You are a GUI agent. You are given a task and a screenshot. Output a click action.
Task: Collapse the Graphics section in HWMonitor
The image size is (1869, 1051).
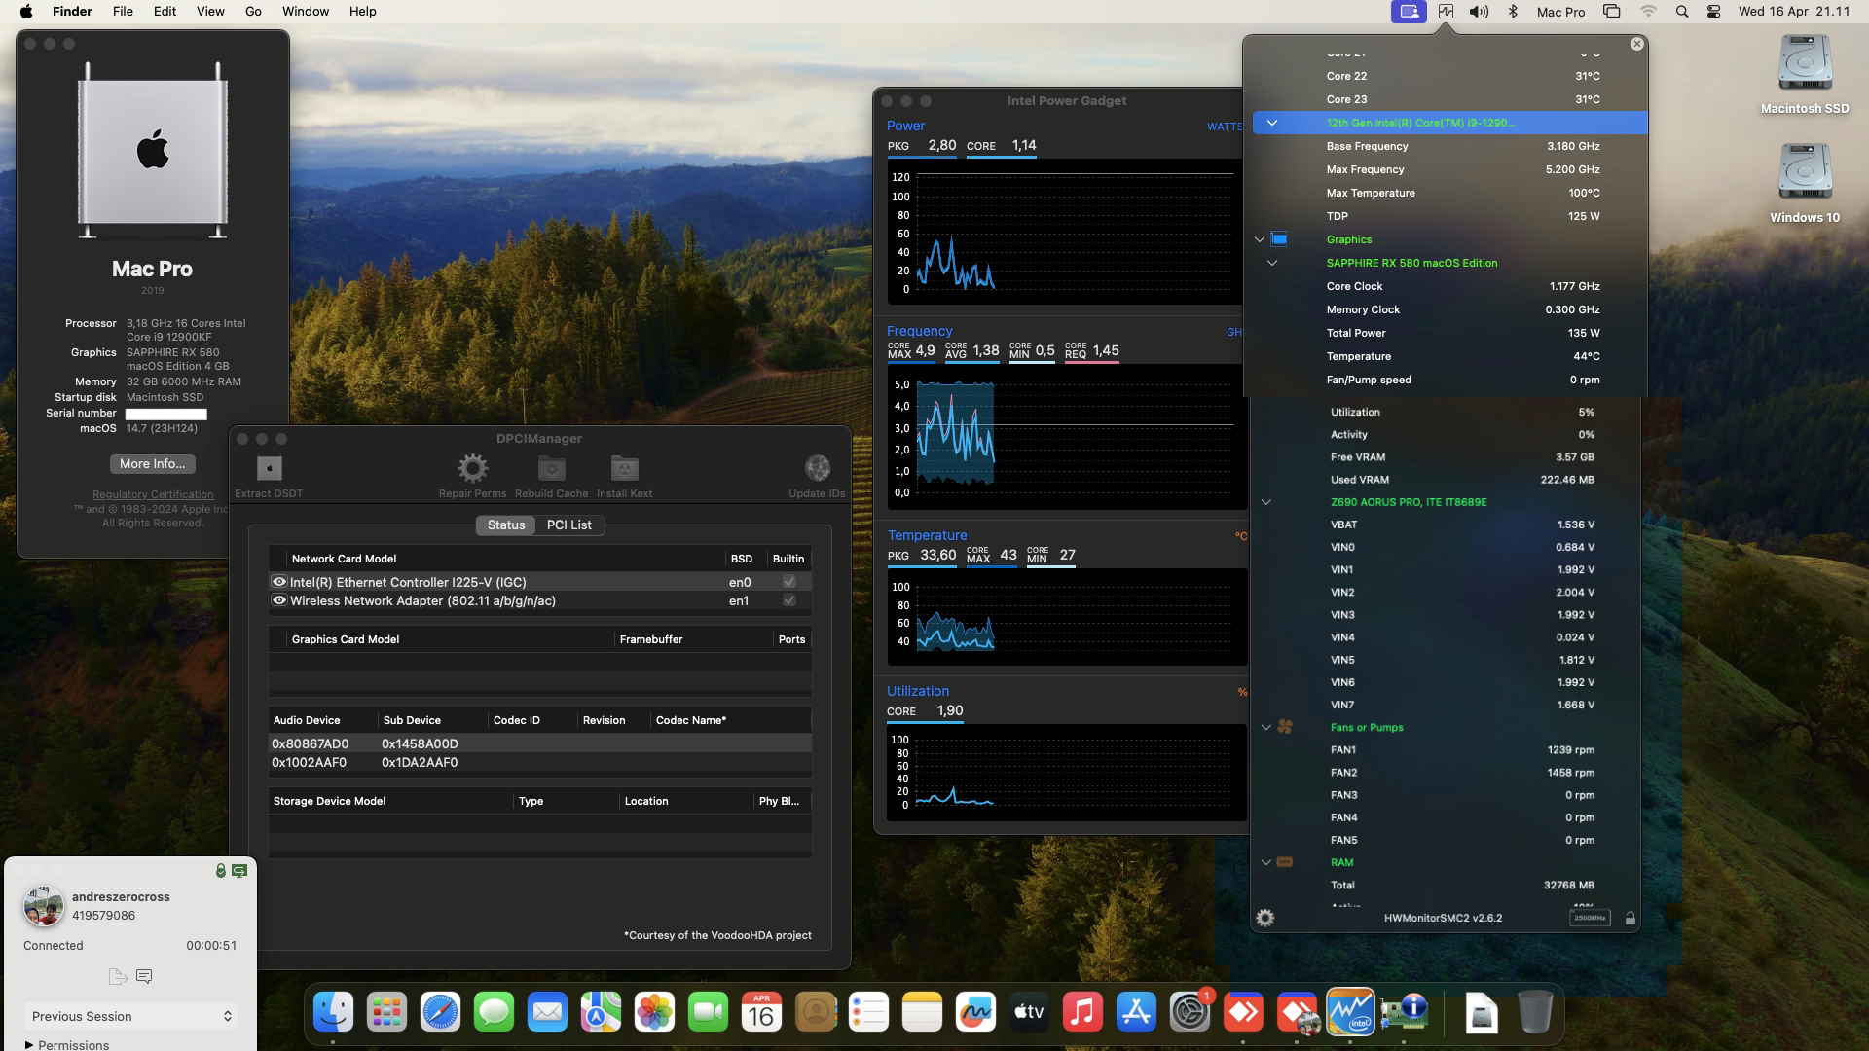[x=1259, y=239]
